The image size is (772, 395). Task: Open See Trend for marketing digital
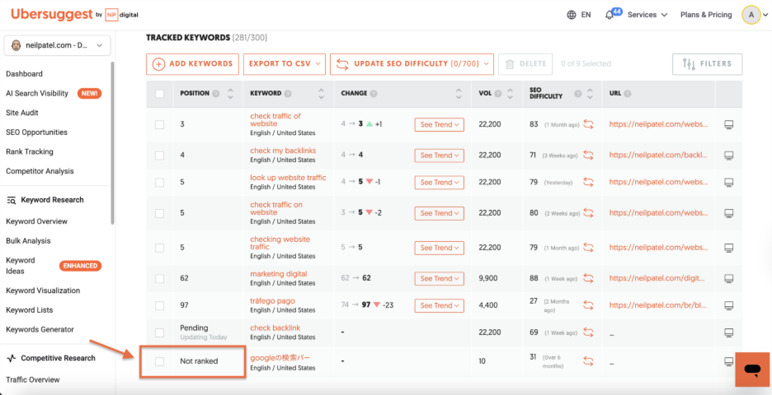click(x=439, y=279)
